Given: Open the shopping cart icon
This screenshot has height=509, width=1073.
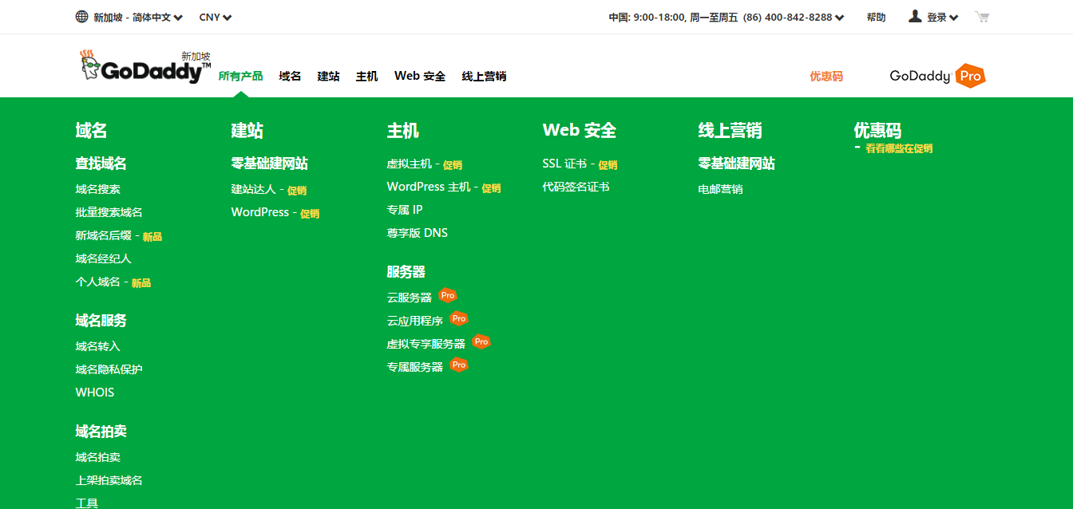Looking at the screenshot, I should [981, 17].
